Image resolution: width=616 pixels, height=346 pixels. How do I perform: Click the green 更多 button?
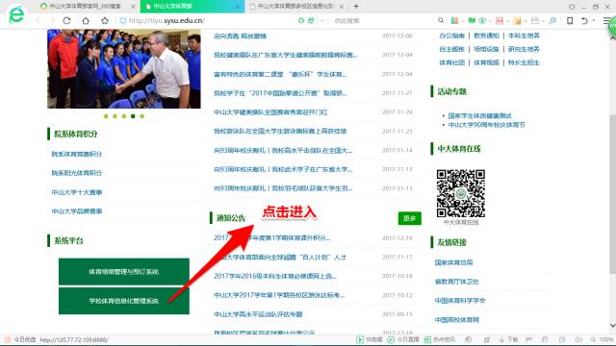[x=409, y=218]
